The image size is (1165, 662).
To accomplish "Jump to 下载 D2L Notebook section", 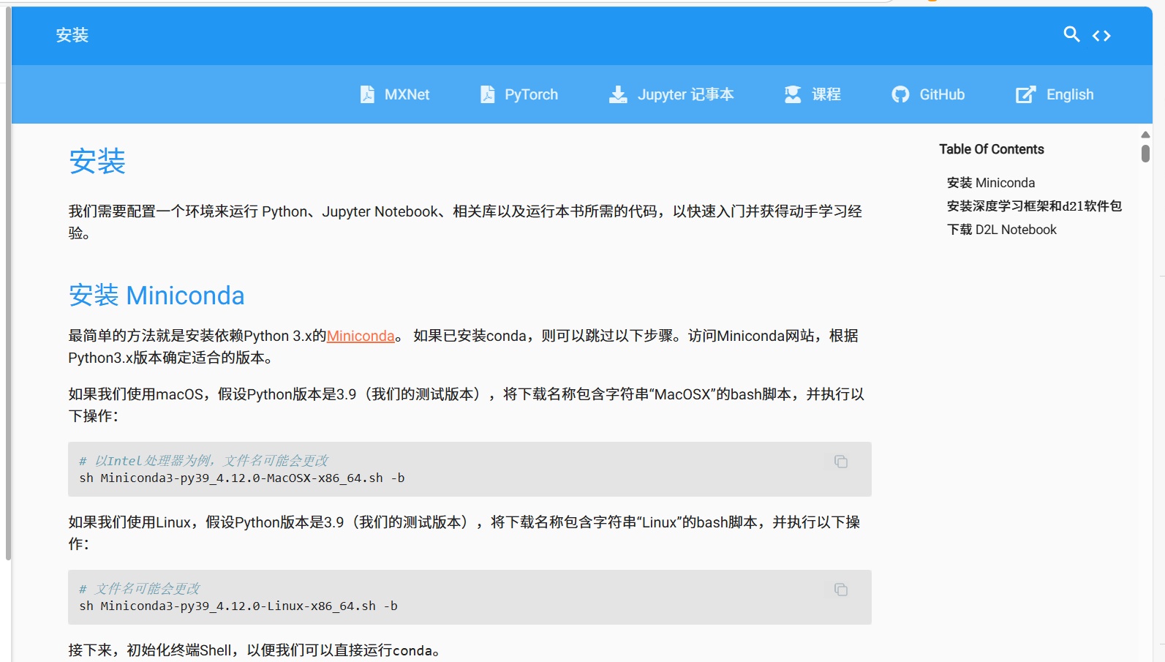I will (1002, 230).
